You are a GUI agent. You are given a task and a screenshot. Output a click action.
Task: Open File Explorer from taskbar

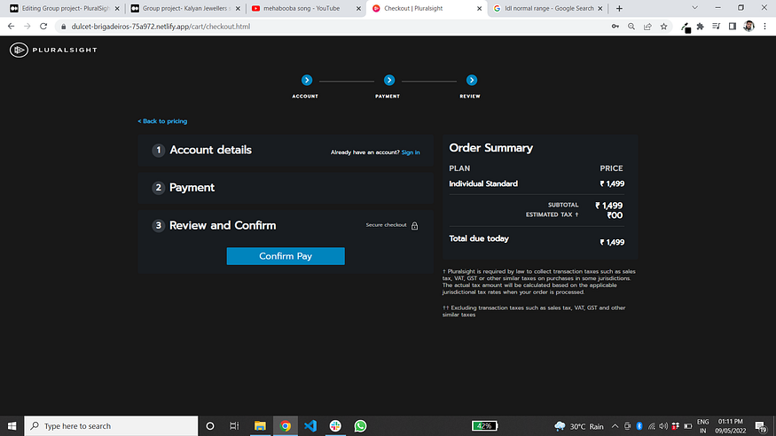(x=260, y=425)
